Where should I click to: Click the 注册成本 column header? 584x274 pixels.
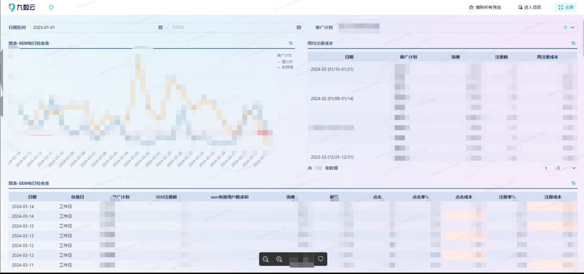(553, 197)
